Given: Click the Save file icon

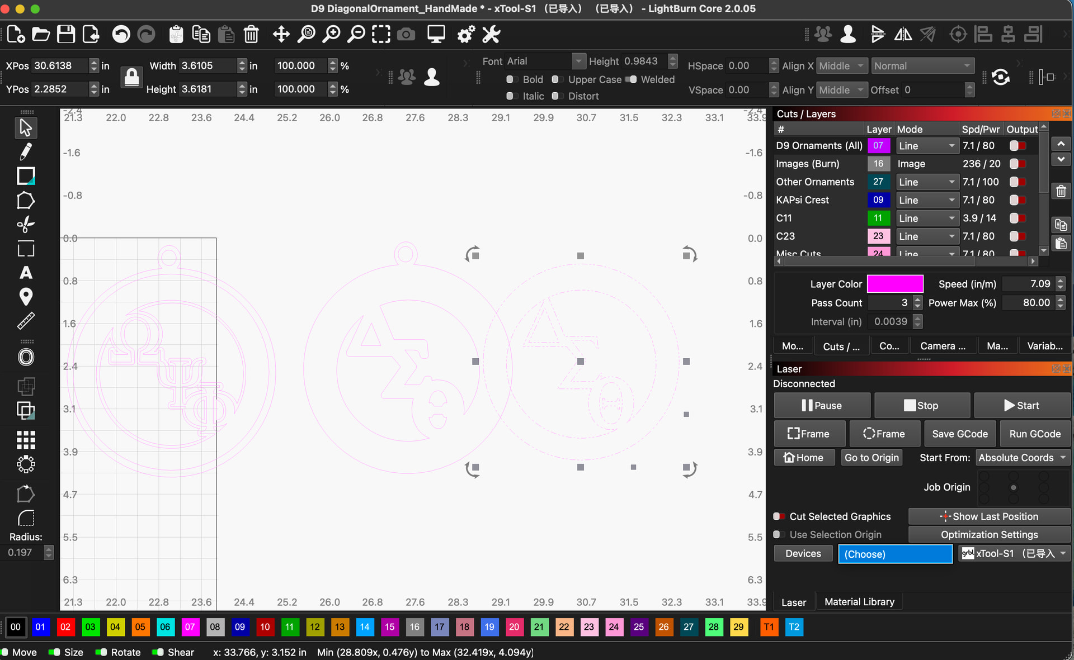Looking at the screenshot, I should 66,35.
